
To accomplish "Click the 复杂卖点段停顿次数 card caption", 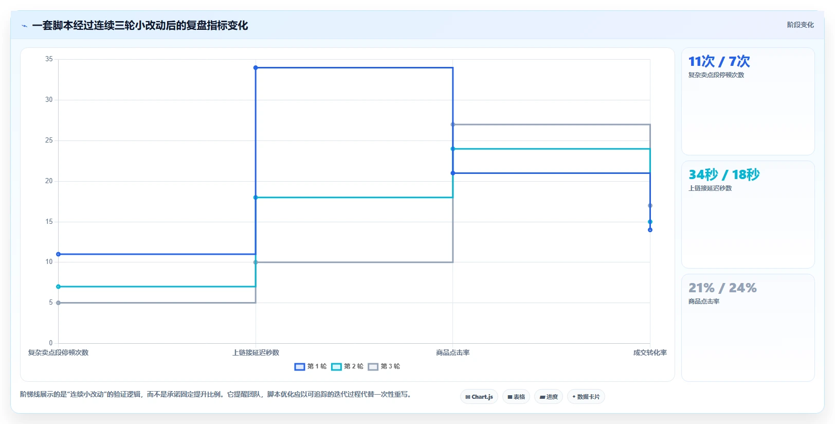I will click(x=716, y=75).
